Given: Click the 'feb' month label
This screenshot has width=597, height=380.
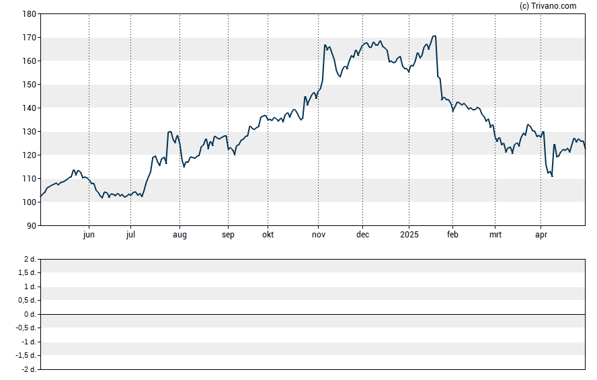Looking at the screenshot, I should click(452, 235).
